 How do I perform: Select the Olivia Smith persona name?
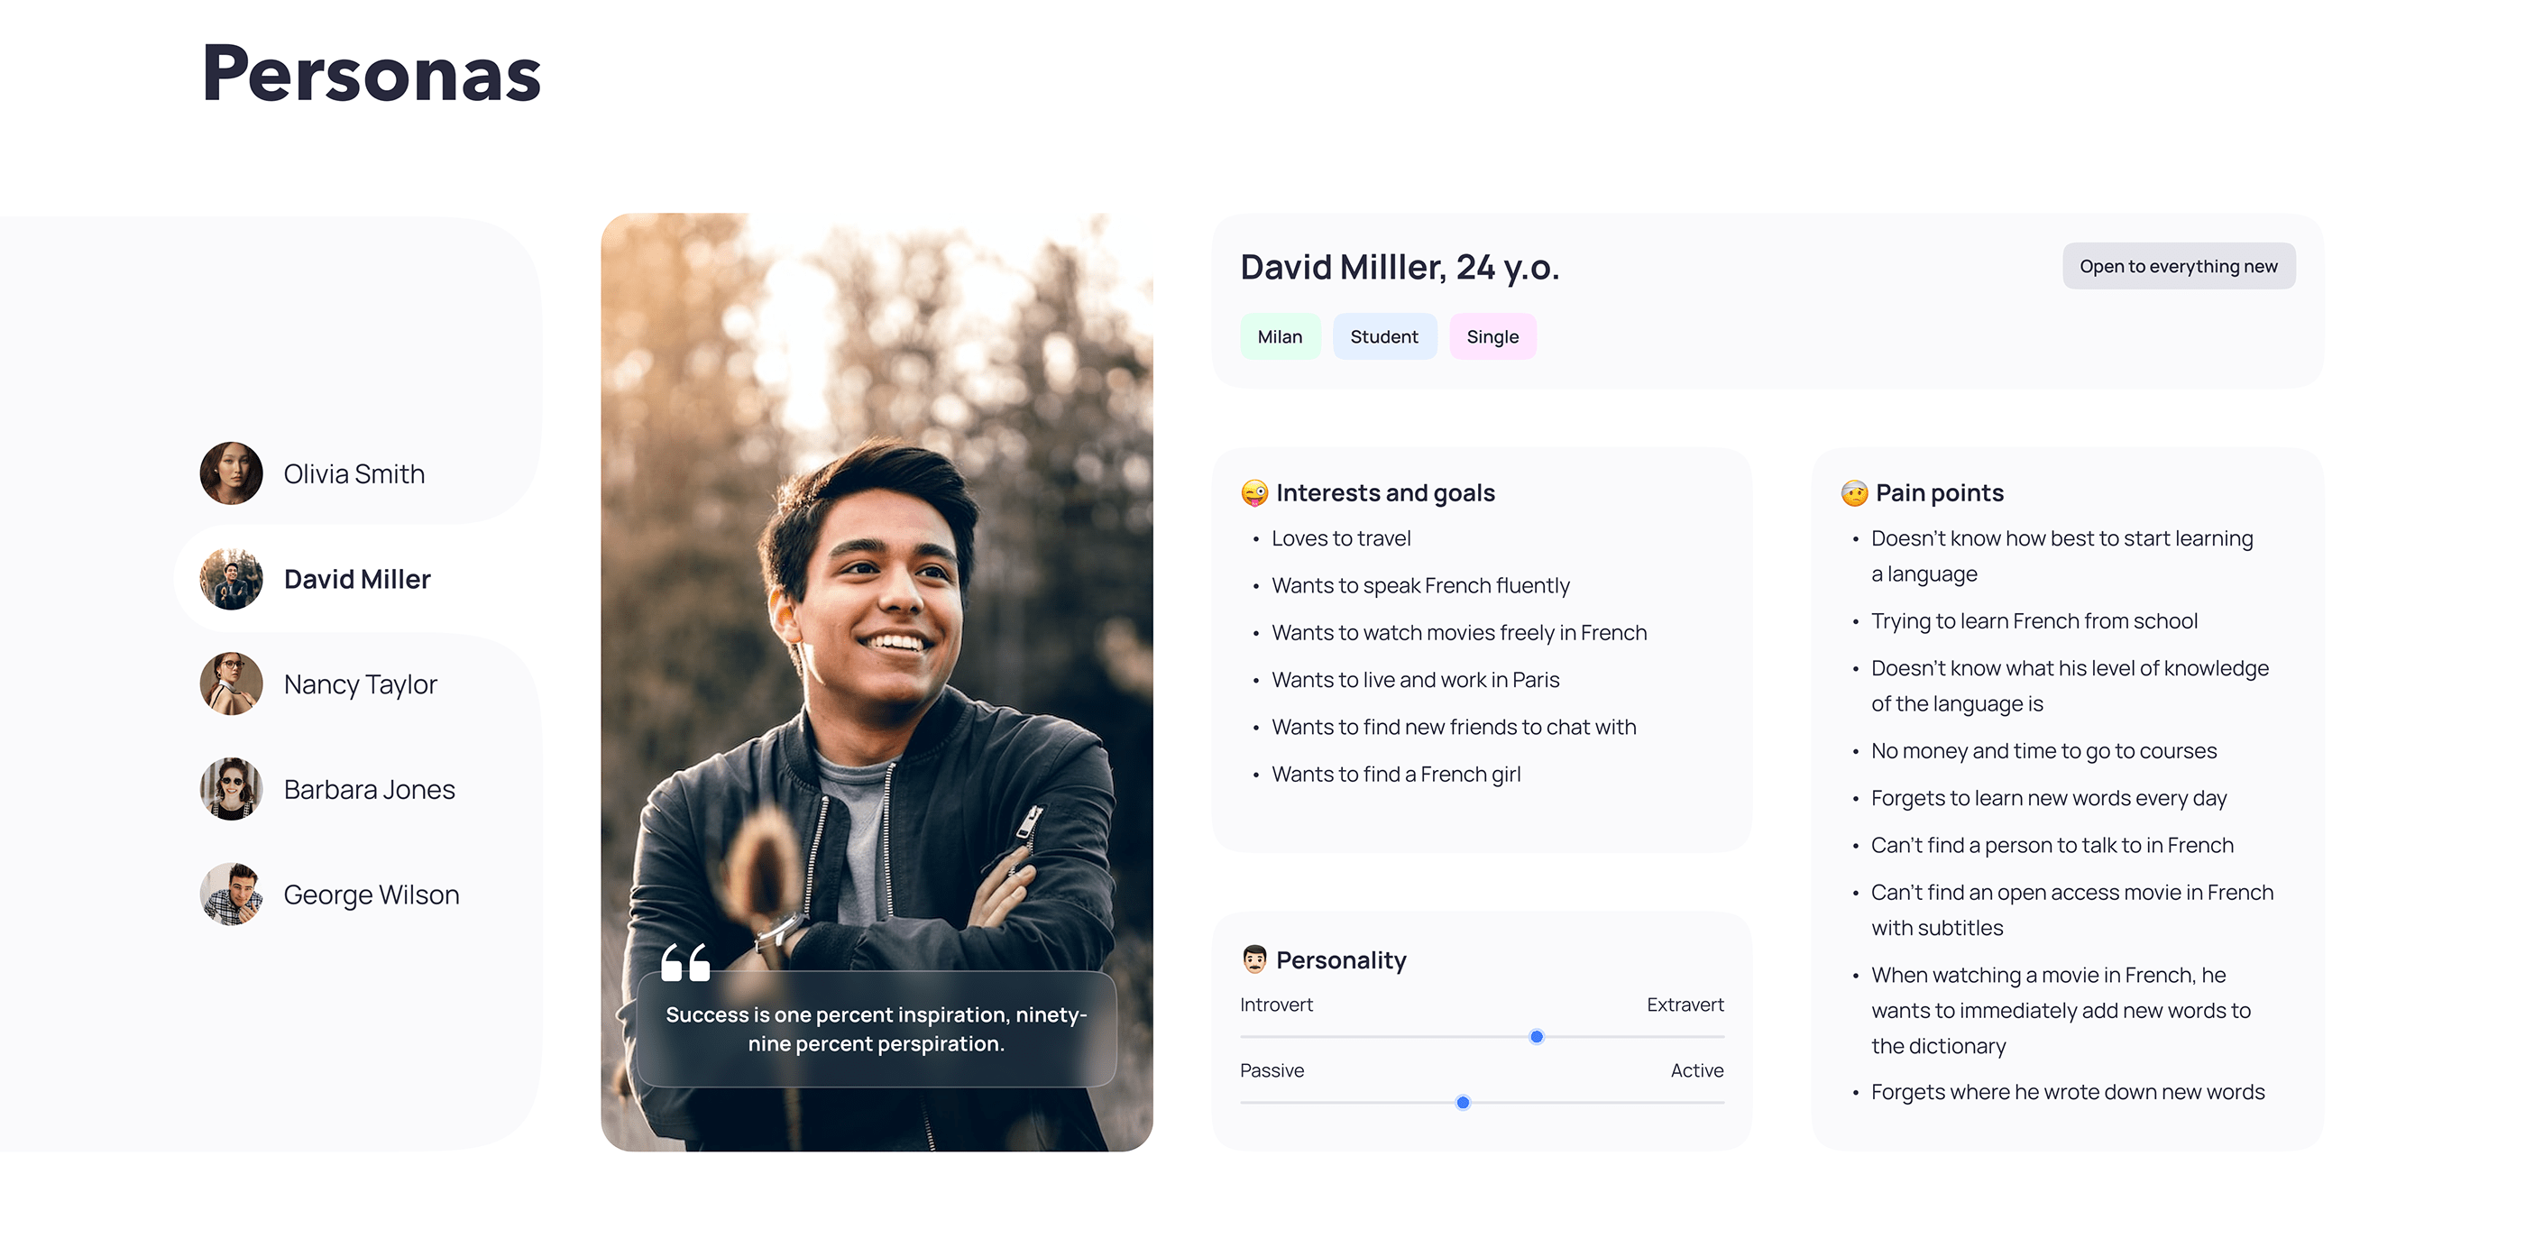click(353, 473)
